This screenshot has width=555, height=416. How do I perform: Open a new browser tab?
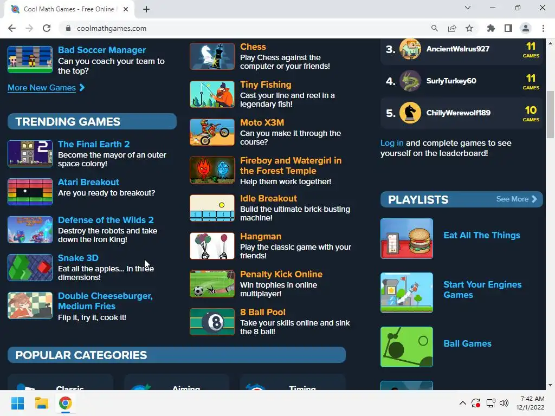click(146, 9)
